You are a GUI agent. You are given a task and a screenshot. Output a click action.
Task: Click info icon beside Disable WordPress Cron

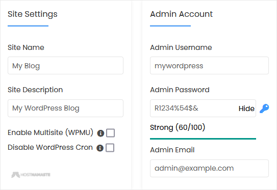coord(100,148)
